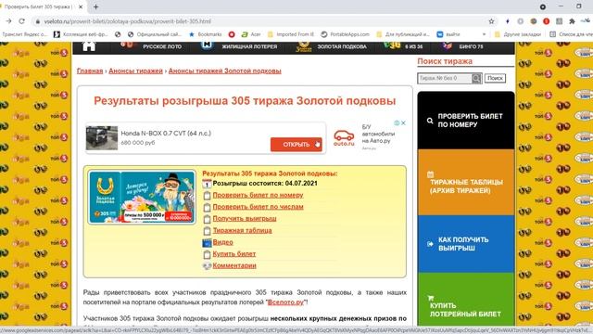Click the Золотая подкова ticket image
The image size is (593, 334).
tap(142, 197)
